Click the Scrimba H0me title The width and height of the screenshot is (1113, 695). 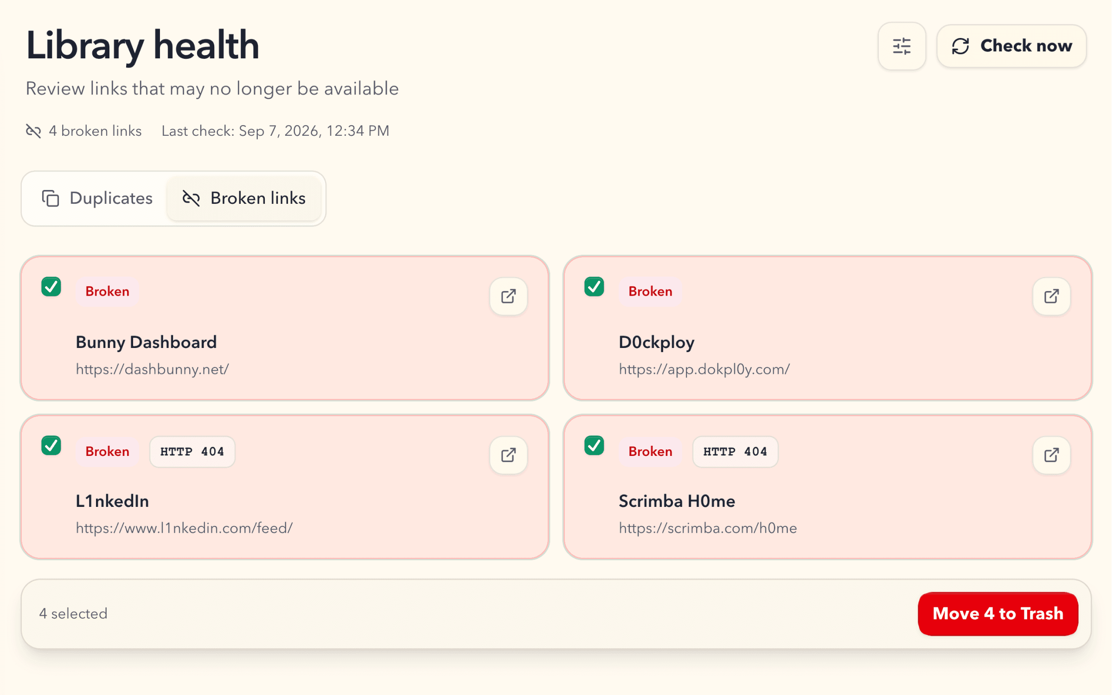point(677,501)
